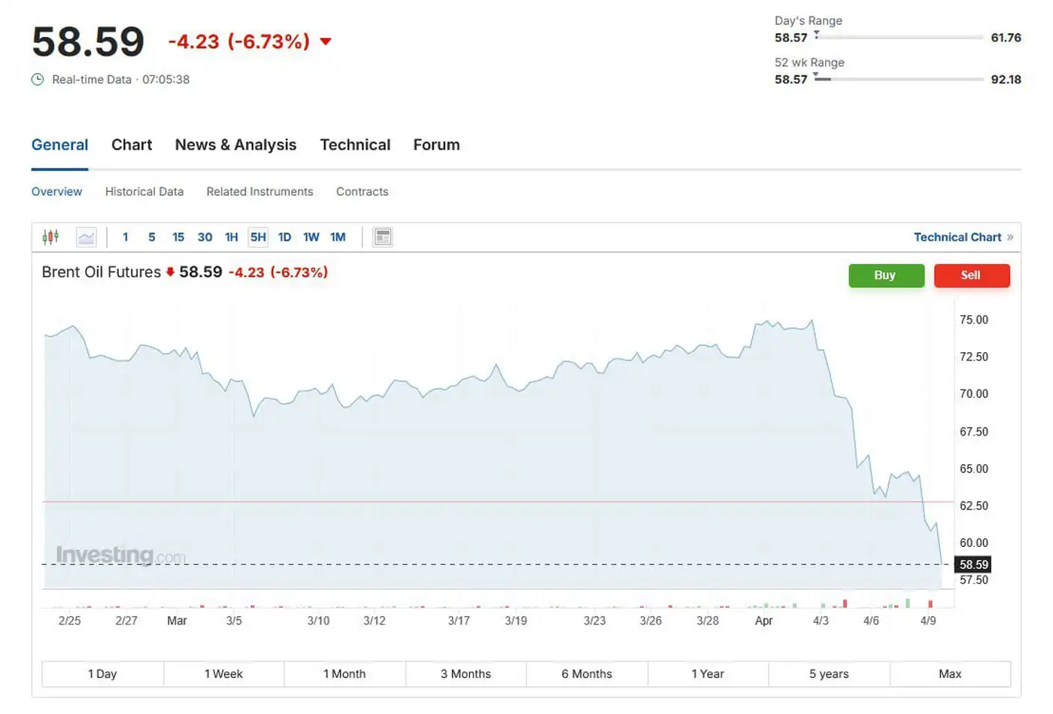Open the Chart tab
The width and height of the screenshot is (1053, 714).
tap(132, 145)
